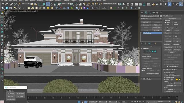Activate Select and Rotate tool

[52, 4]
